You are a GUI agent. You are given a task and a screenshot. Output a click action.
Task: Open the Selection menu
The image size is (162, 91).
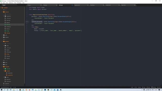11,3
